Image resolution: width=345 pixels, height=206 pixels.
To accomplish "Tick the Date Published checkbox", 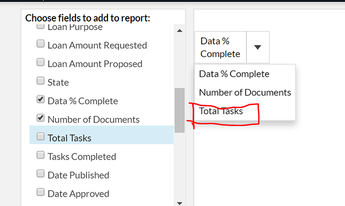I will point(40,173).
